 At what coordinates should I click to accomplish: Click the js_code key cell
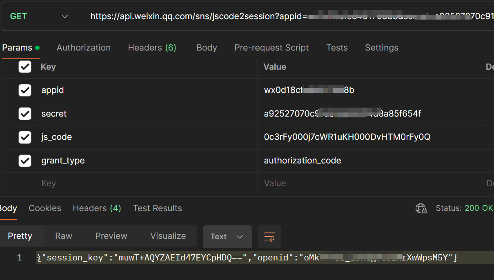click(x=146, y=137)
